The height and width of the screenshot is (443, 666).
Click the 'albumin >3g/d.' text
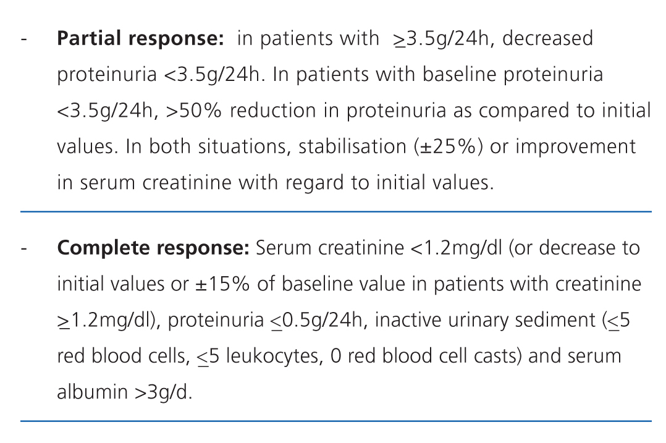pyautogui.click(x=125, y=393)
